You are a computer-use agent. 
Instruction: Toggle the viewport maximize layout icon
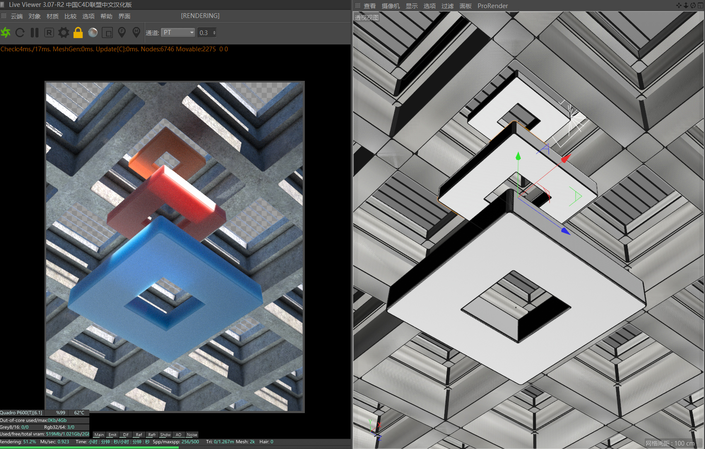tap(700, 6)
